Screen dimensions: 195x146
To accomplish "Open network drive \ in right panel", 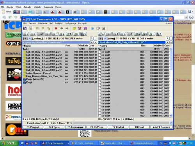I will [159, 34].
